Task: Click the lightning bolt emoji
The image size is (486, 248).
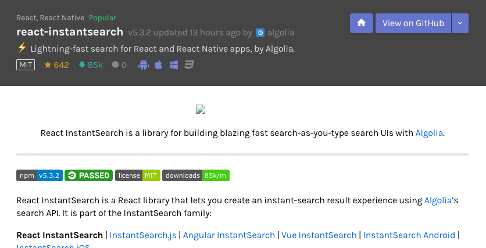Action: click(22, 48)
